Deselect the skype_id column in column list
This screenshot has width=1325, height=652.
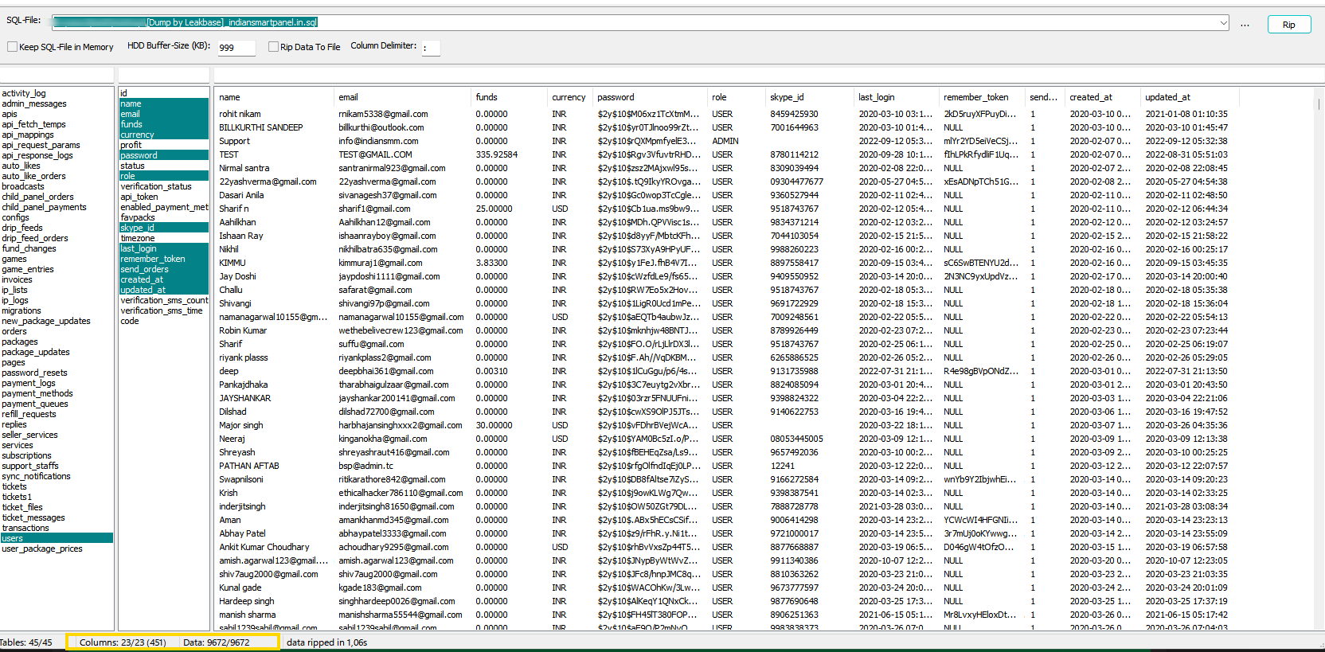(164, 228)
